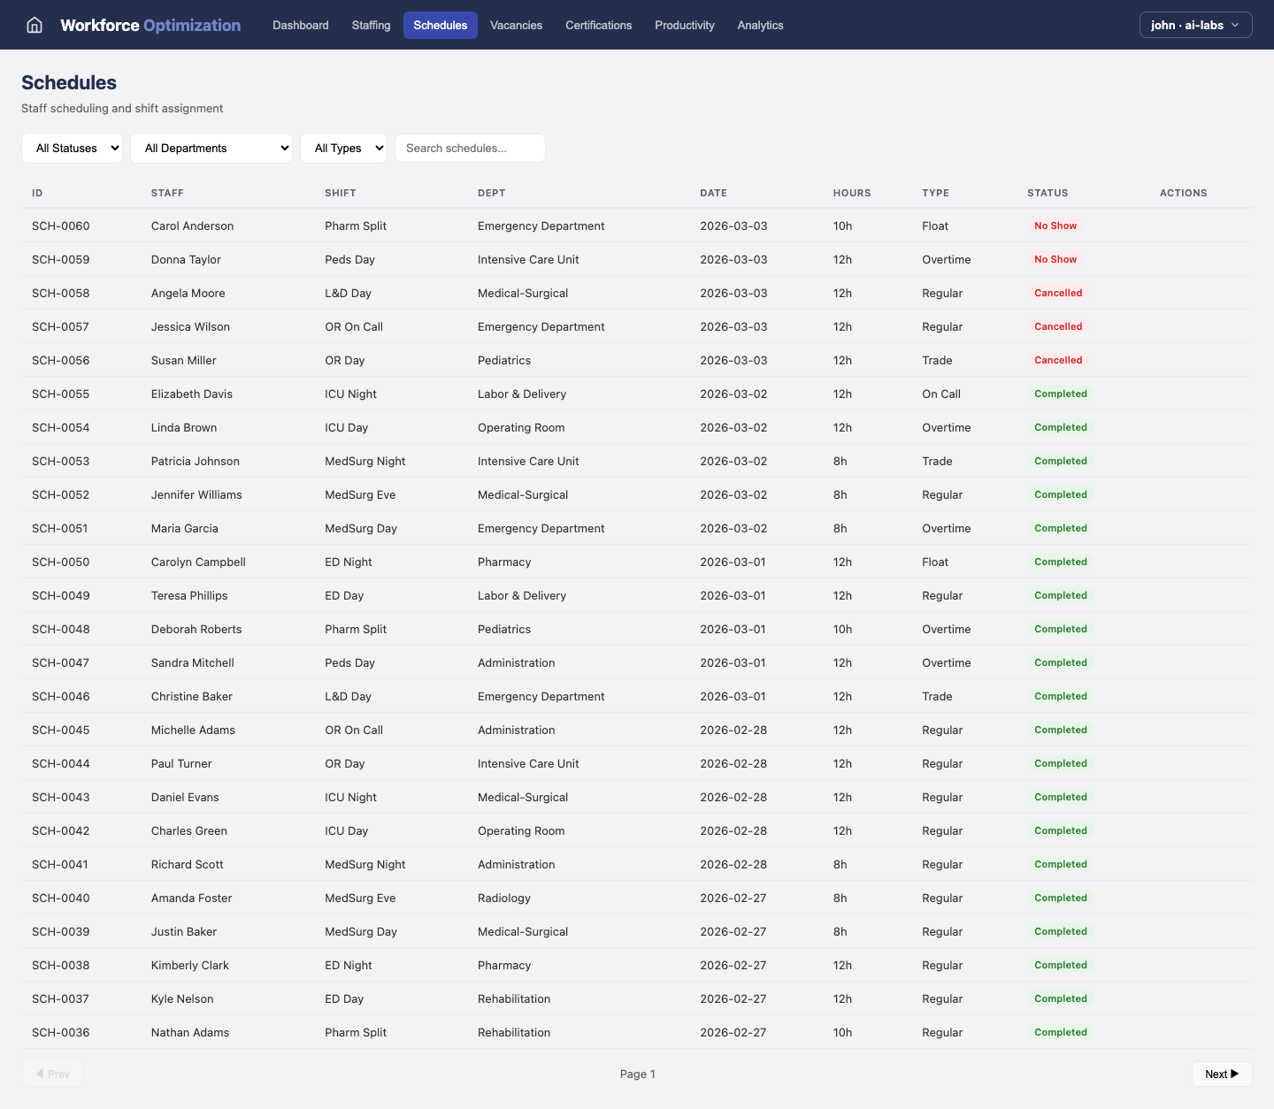Click the Cancelled badge on SCH-0058
Image resolution: width=1274 pixels, height=1109 pixels.
coord(1058,293)
